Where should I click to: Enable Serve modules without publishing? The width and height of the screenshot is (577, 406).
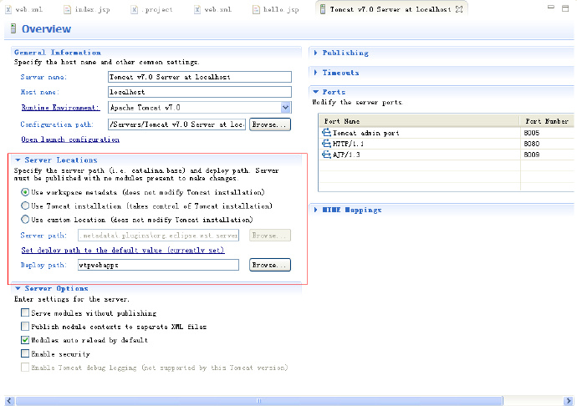tap(25, 313)
